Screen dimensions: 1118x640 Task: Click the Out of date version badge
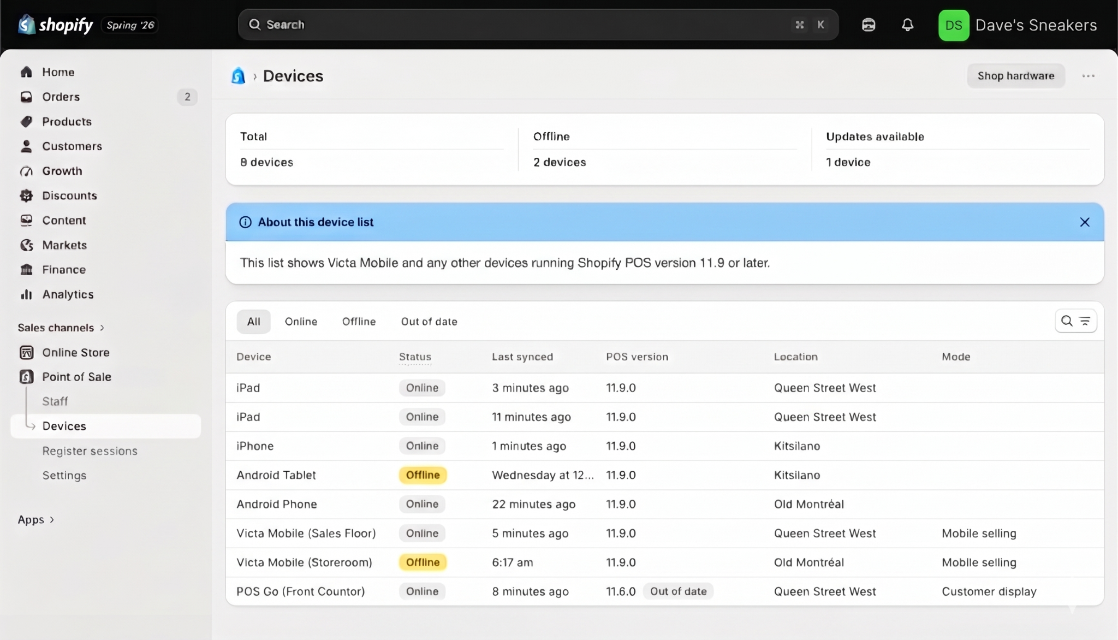pos(678,591)
